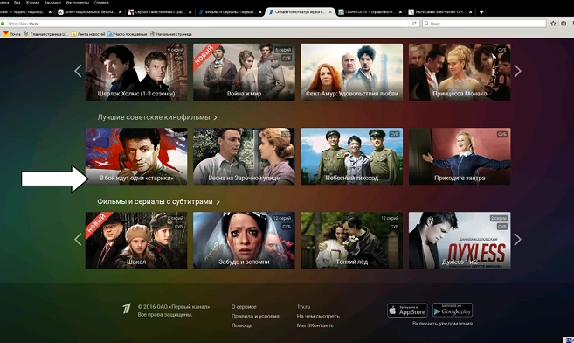The width and height of the screenshot is (574, 343).
Task: Expand Фильмы и сериалы с субтитрами chevron
Action: (x=218, y=202)
